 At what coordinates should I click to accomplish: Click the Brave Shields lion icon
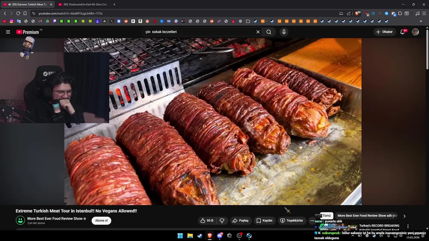(357, 13)
